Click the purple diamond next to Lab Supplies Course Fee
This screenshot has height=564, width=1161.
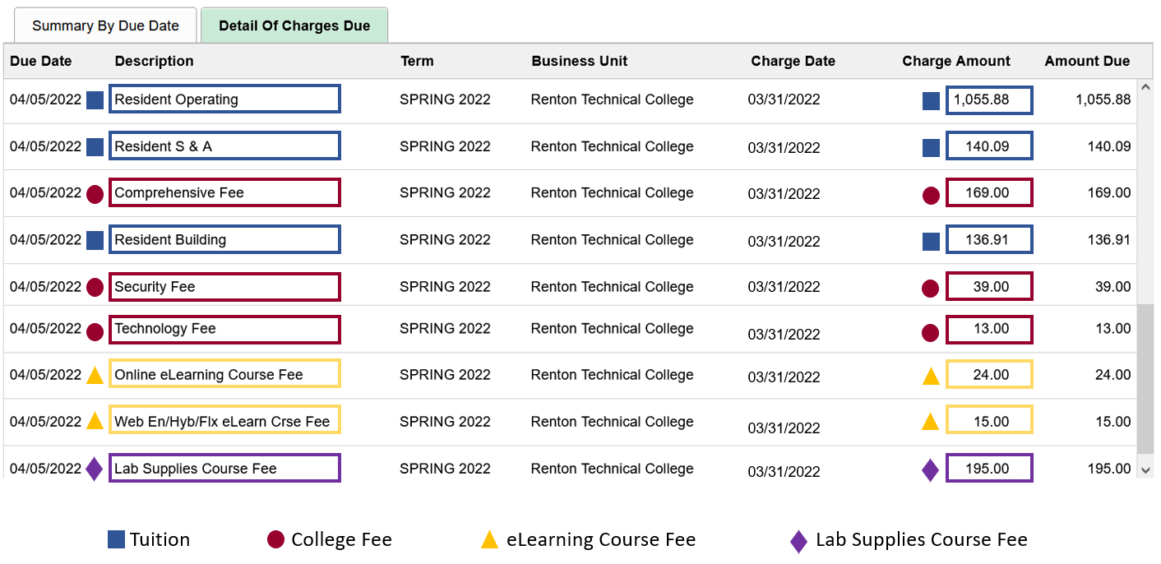click(x=95, y=468)
